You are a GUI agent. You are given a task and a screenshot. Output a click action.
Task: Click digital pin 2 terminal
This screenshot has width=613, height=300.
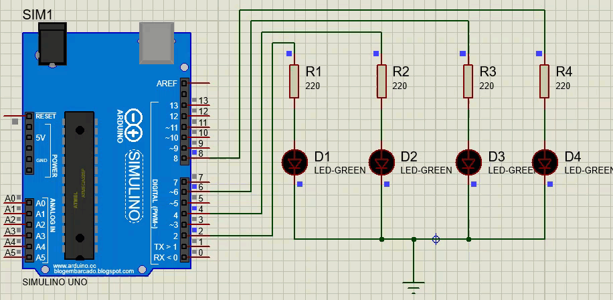[185, 236]
